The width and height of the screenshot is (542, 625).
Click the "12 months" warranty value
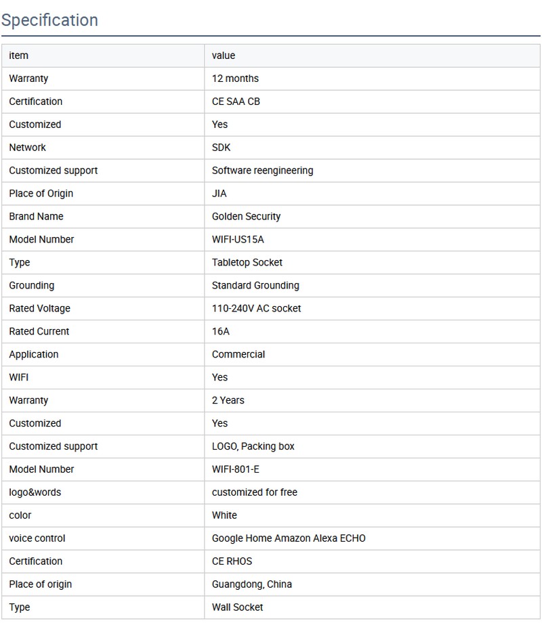235,79
